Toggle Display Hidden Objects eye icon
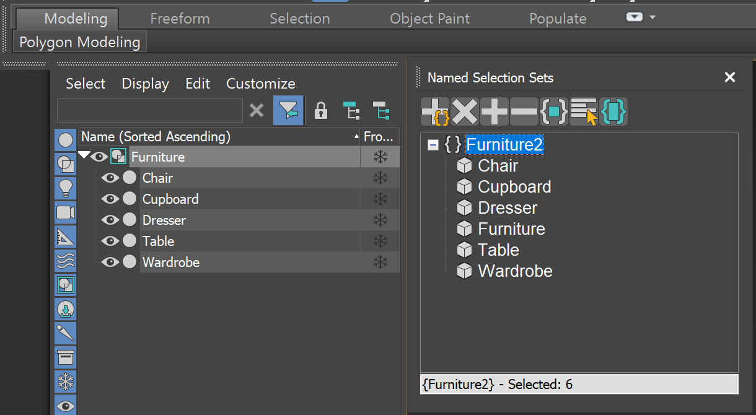This screenshot has height=415, width=756. coord(66,406)
